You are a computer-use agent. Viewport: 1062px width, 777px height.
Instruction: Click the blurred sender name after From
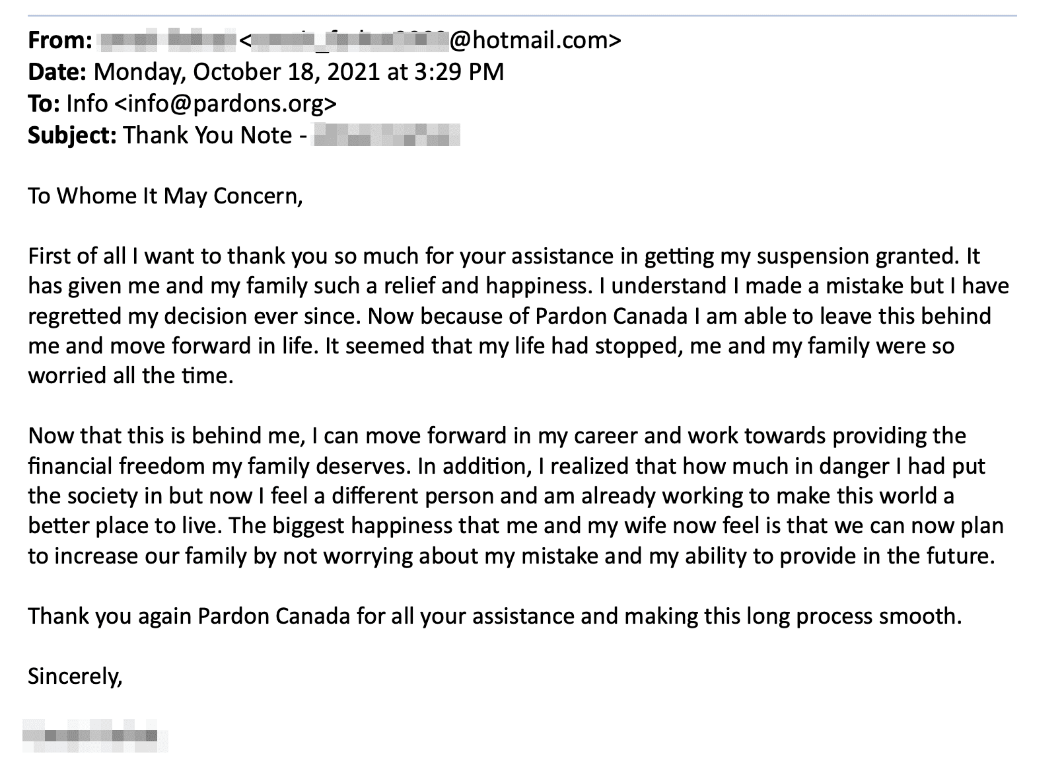166,41
